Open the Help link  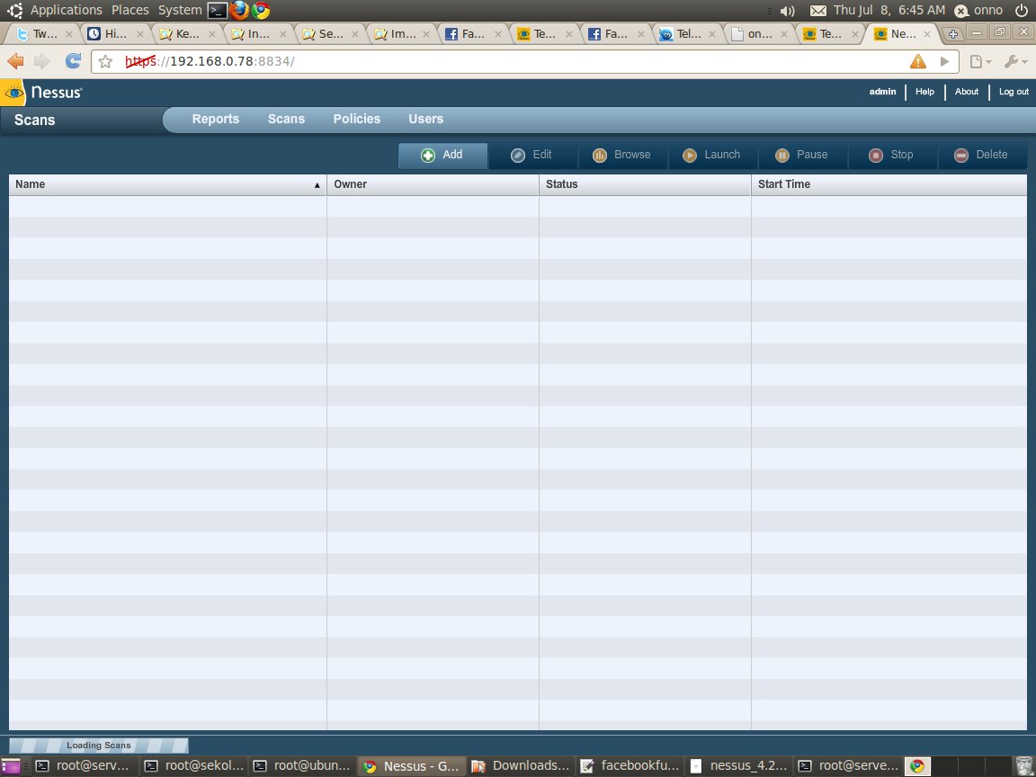click(924, 92)
